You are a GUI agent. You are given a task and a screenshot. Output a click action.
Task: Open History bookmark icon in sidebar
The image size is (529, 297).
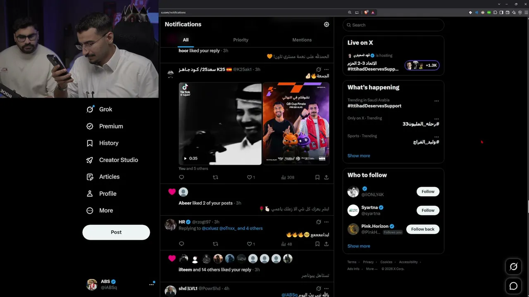pos(90,143)
